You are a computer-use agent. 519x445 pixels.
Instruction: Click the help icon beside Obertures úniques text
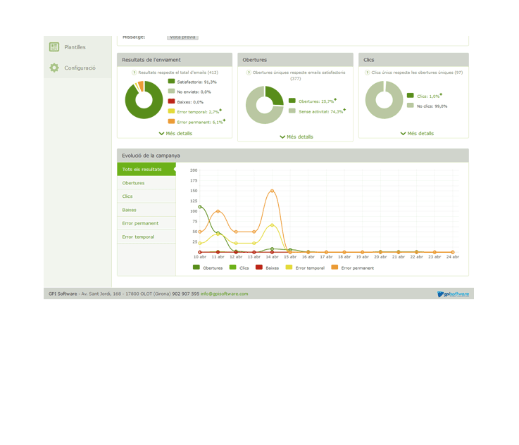(x=249, y=73)
